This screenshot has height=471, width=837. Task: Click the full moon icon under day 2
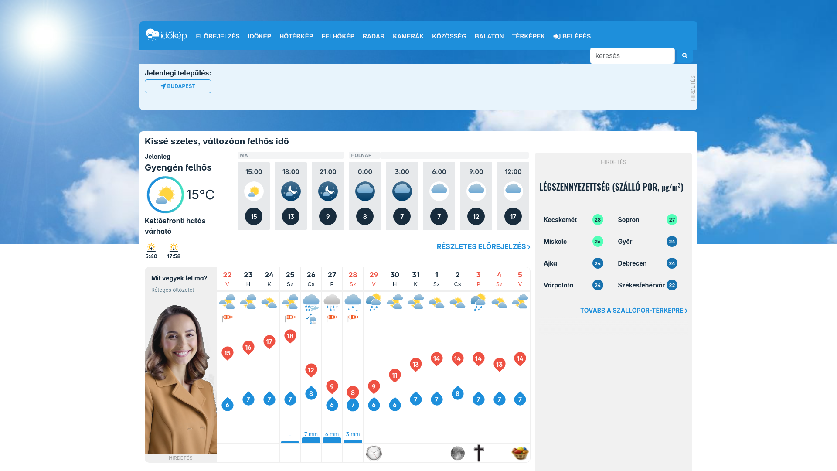click(457, 453)
